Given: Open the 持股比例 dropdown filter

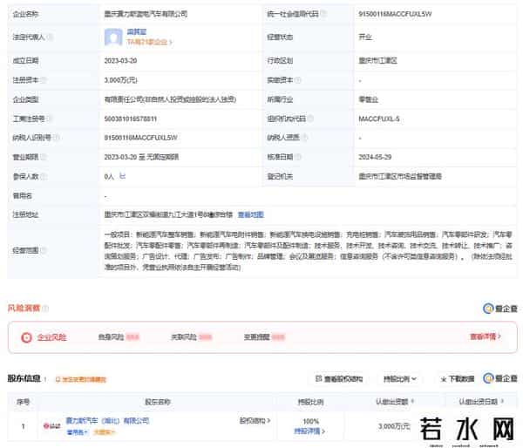Looking at the screenshot, I should (401, 379).
